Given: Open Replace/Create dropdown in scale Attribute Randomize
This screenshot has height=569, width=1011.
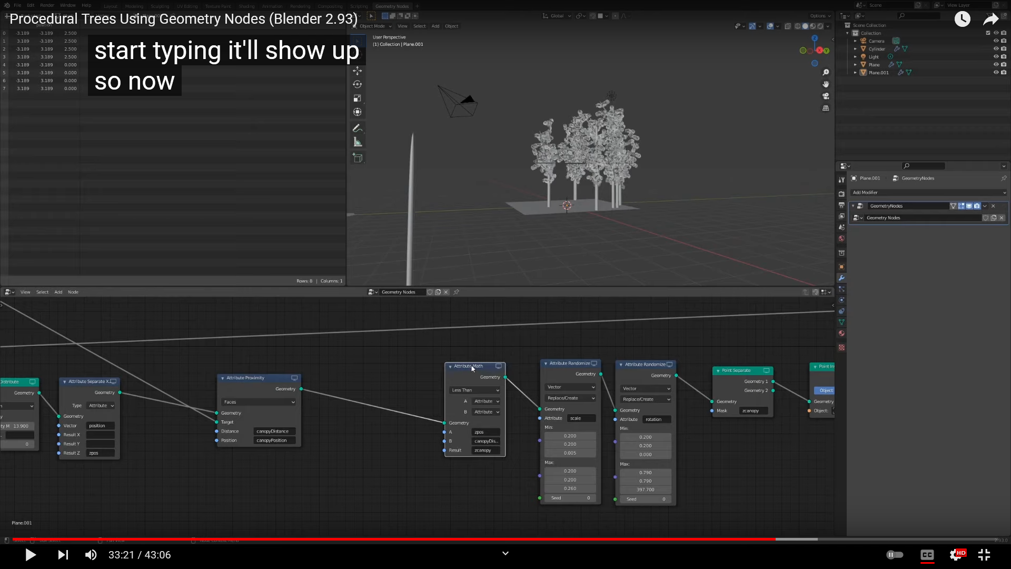Looking at the screenshot, I should point(571,398).
